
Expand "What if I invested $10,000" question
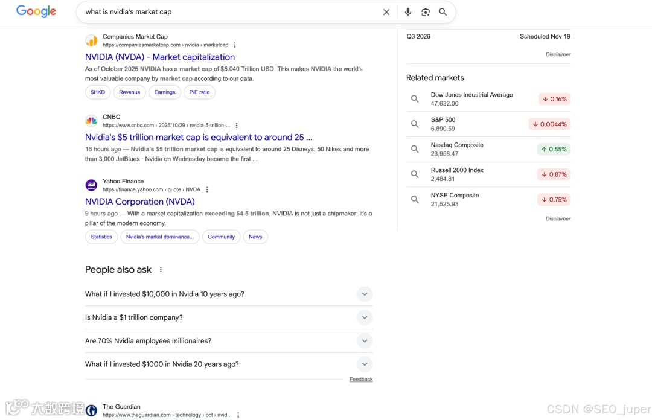pyautogui.click(x=364, y=294)
